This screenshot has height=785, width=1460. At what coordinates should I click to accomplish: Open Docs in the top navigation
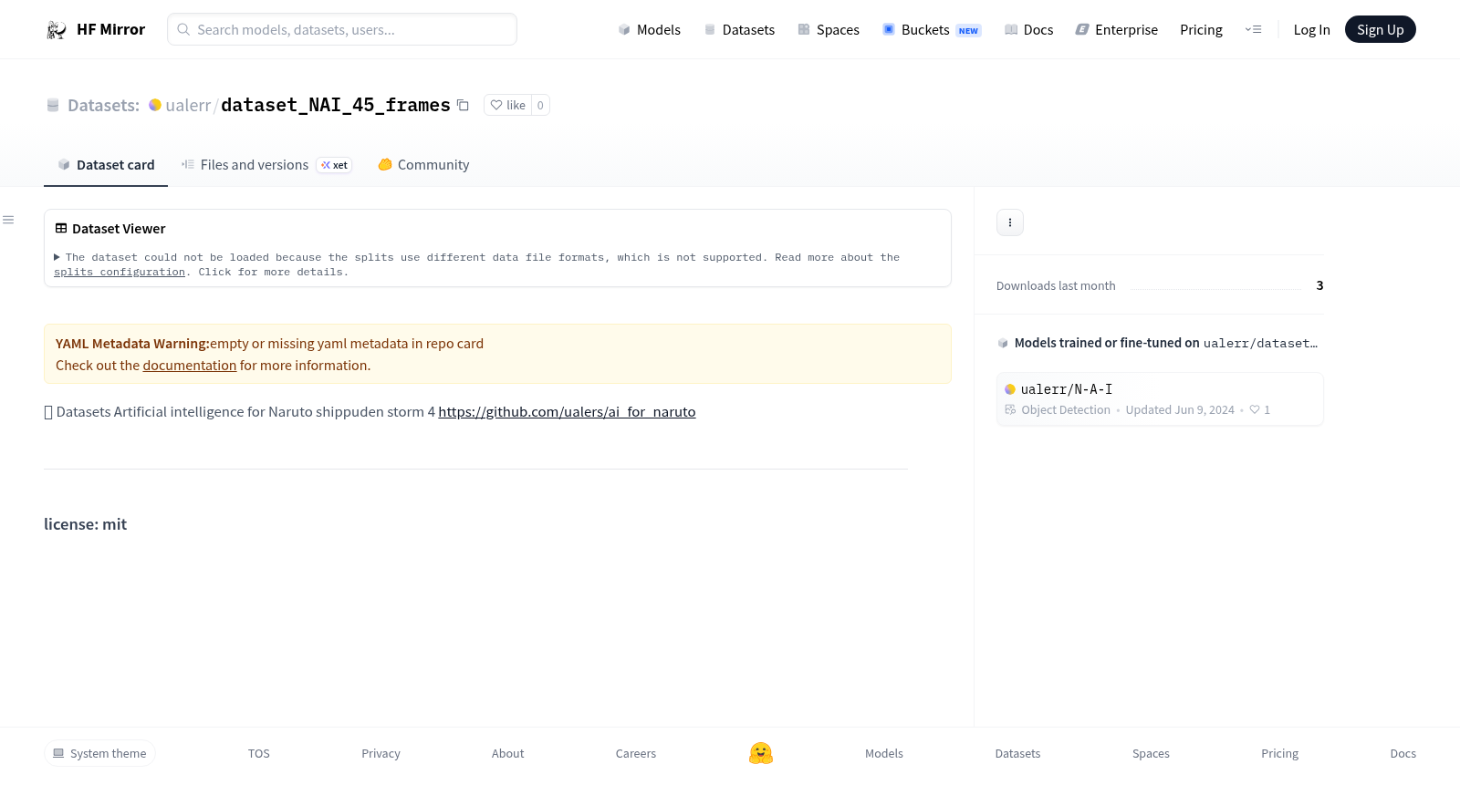tap(1028, 30)
